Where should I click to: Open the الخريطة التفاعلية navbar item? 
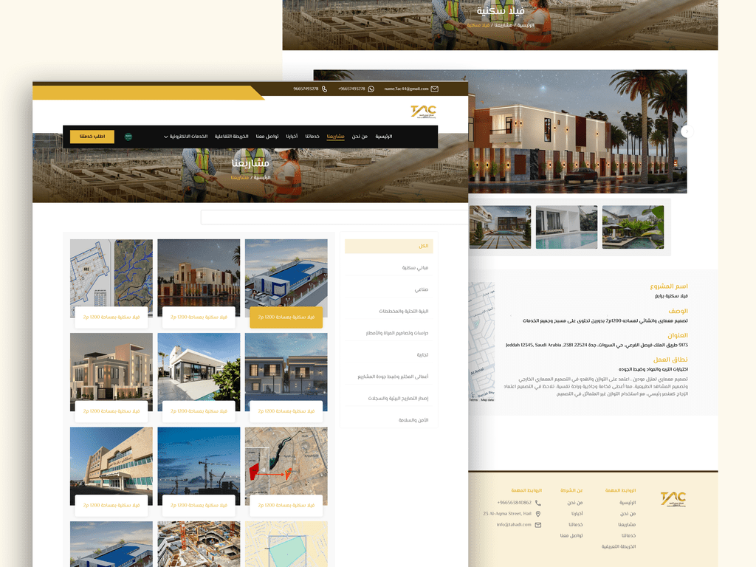[x=231, y=137]
